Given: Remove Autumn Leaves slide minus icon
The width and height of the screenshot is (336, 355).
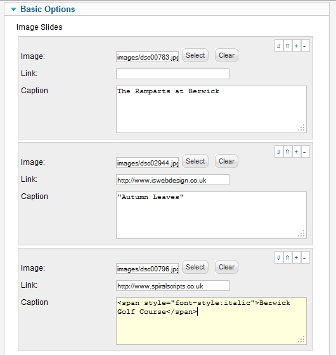Looking at the screenshot, I should point(305,152).
